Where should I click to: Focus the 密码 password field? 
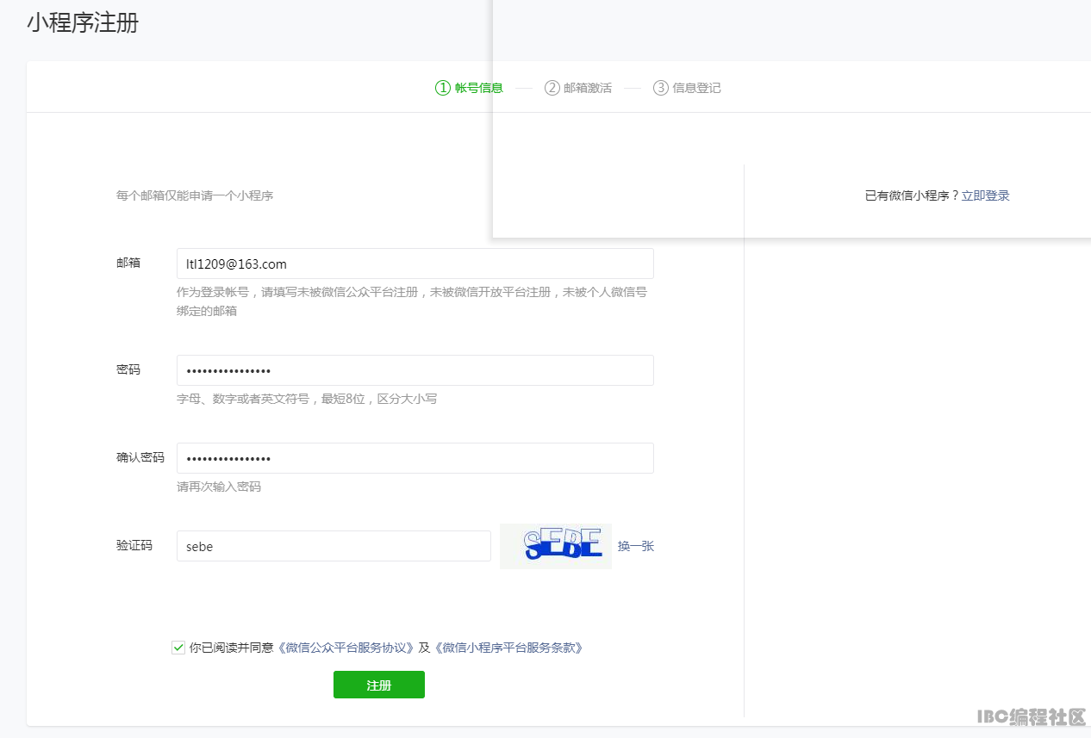[x=415, y=370]
